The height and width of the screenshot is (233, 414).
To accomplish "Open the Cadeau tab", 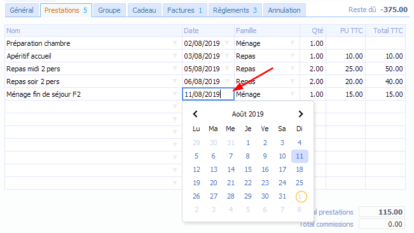I will pyautogui.click(x=144, y=10).
